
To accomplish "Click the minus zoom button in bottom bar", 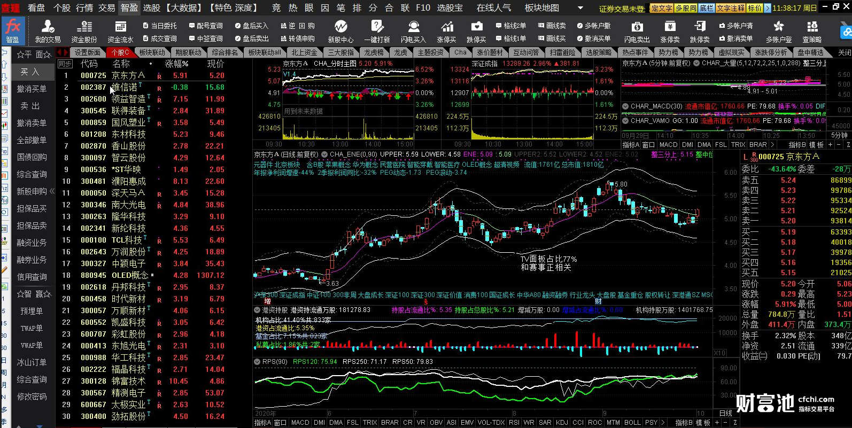I will pyautogui.click(x=725, y=422).
